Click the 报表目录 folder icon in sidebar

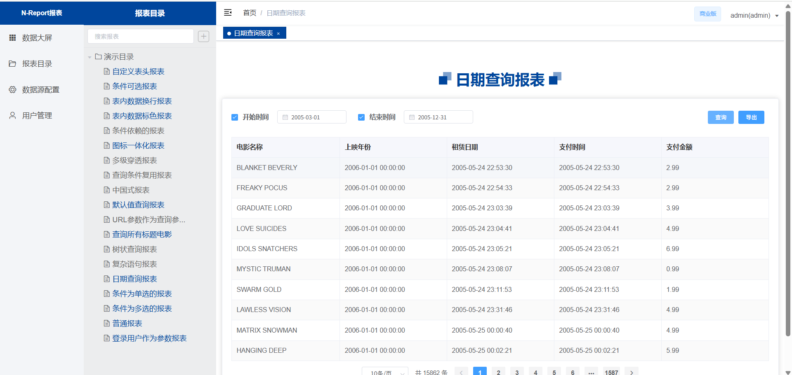(12, 64)
